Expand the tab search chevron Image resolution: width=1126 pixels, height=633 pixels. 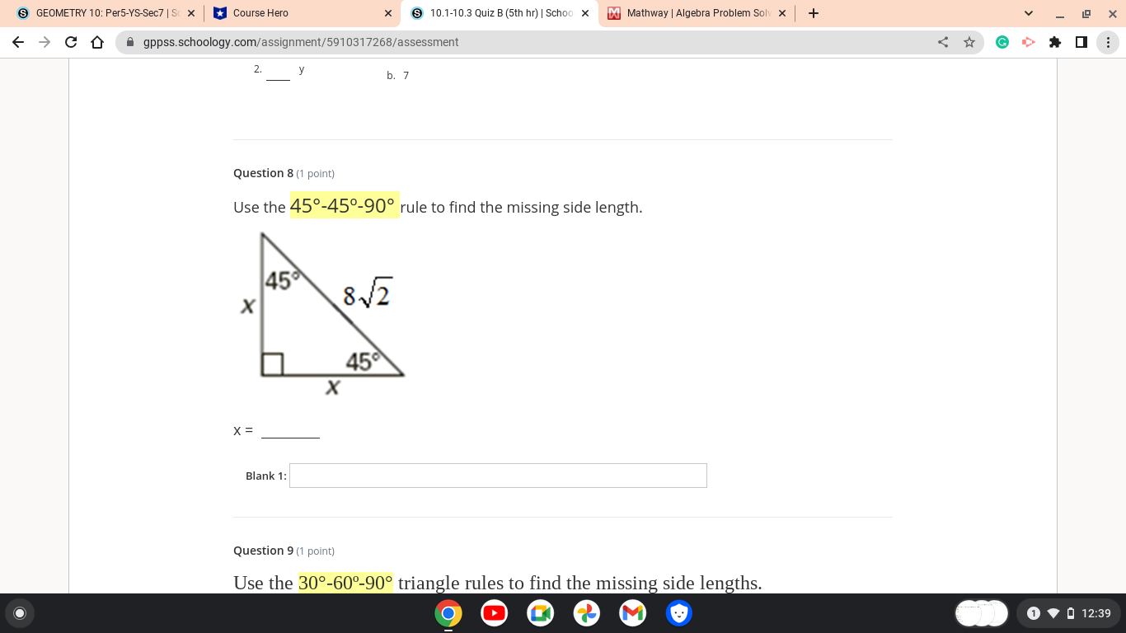pos(1027,13)
